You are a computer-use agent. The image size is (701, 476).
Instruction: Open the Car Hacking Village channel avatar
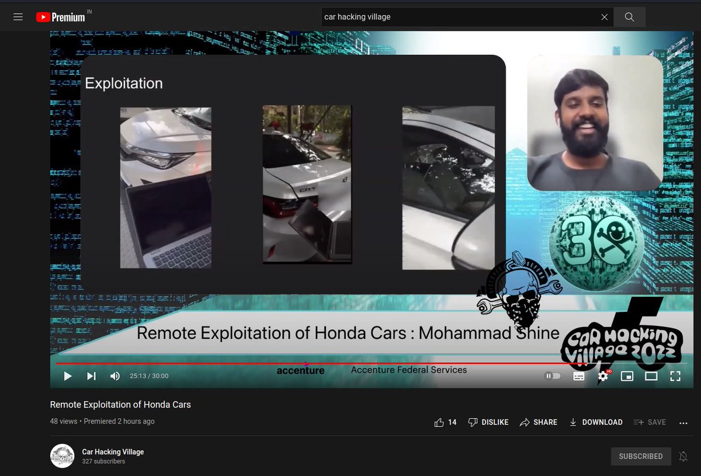coord(62,456)
